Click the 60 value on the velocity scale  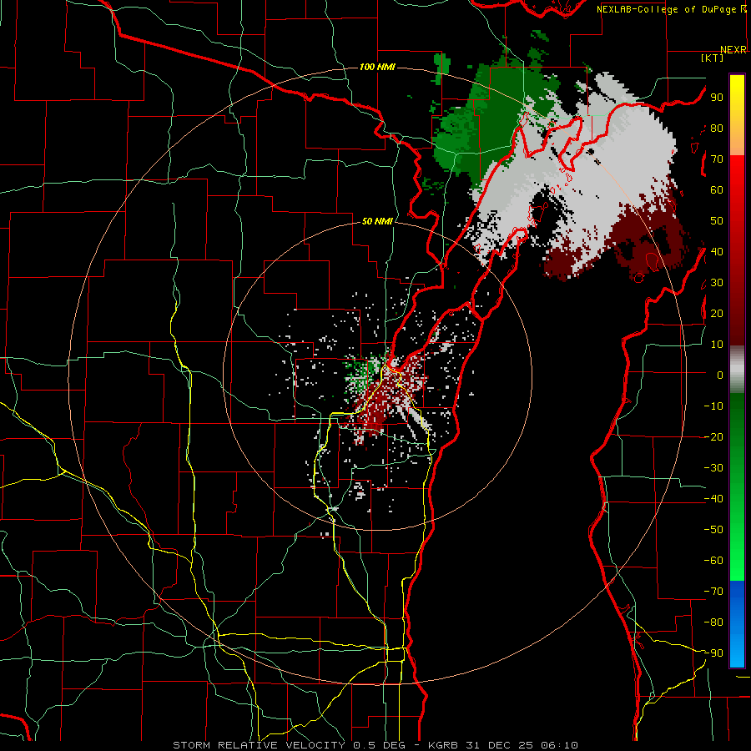tap(717, 190)
